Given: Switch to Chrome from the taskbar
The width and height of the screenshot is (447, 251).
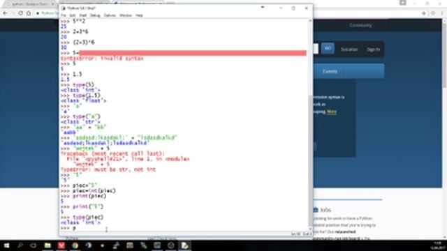Looking at the screenshot, I should (x=75, y=245).
